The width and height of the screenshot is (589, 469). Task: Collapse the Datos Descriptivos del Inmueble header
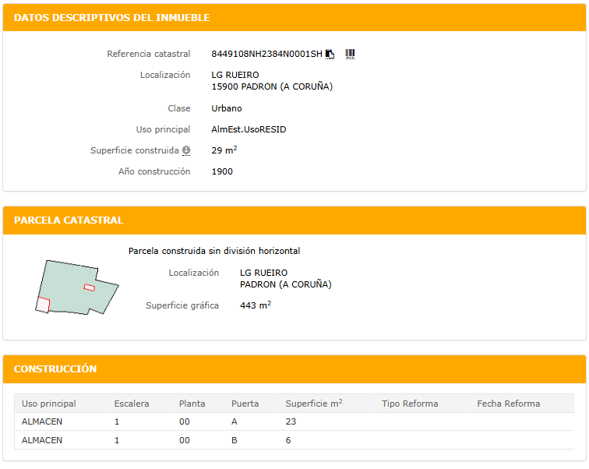pos(294,17)
